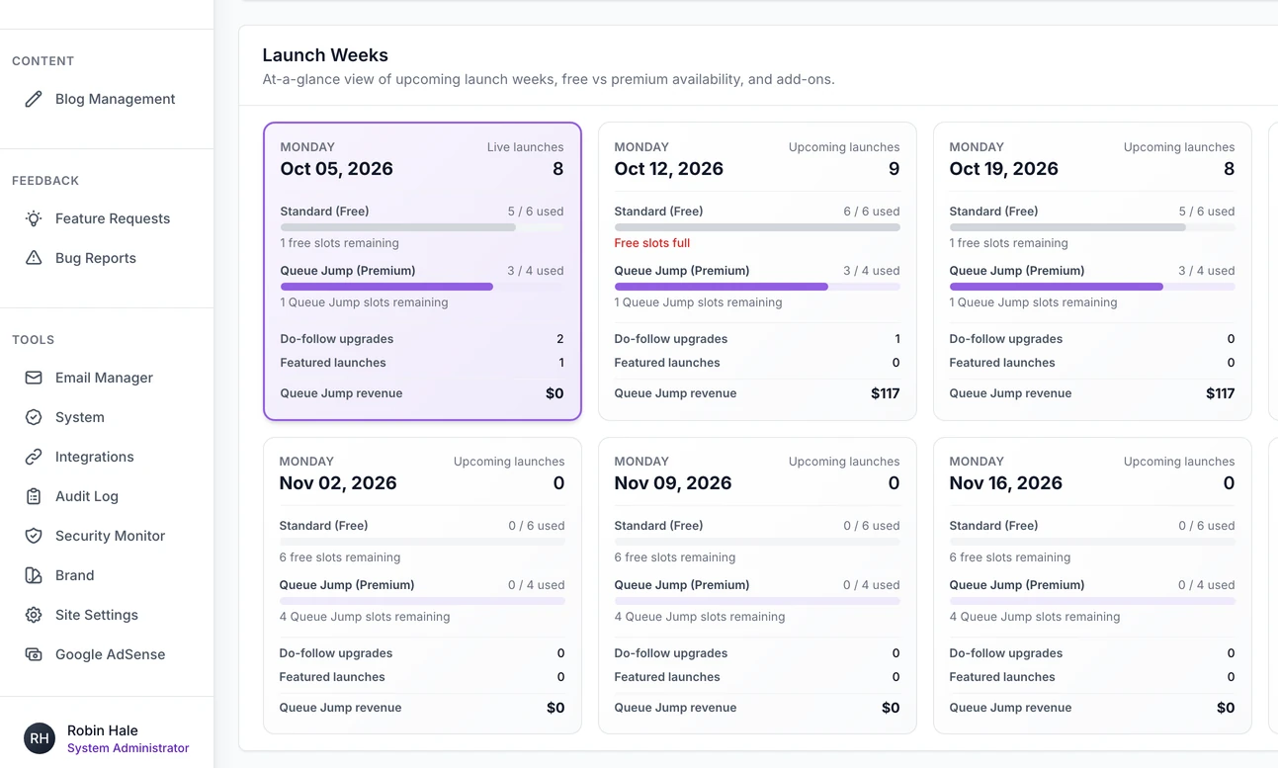The image size is (1278, 768).
Task: Click the Email Manager envelope icon
Action: coord(34,378)
